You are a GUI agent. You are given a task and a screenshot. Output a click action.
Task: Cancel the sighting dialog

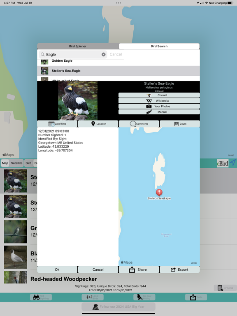[x=98, y=270]
